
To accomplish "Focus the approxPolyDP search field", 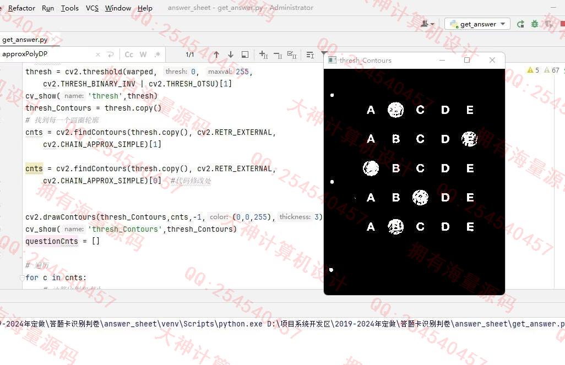I will (47, 54).
